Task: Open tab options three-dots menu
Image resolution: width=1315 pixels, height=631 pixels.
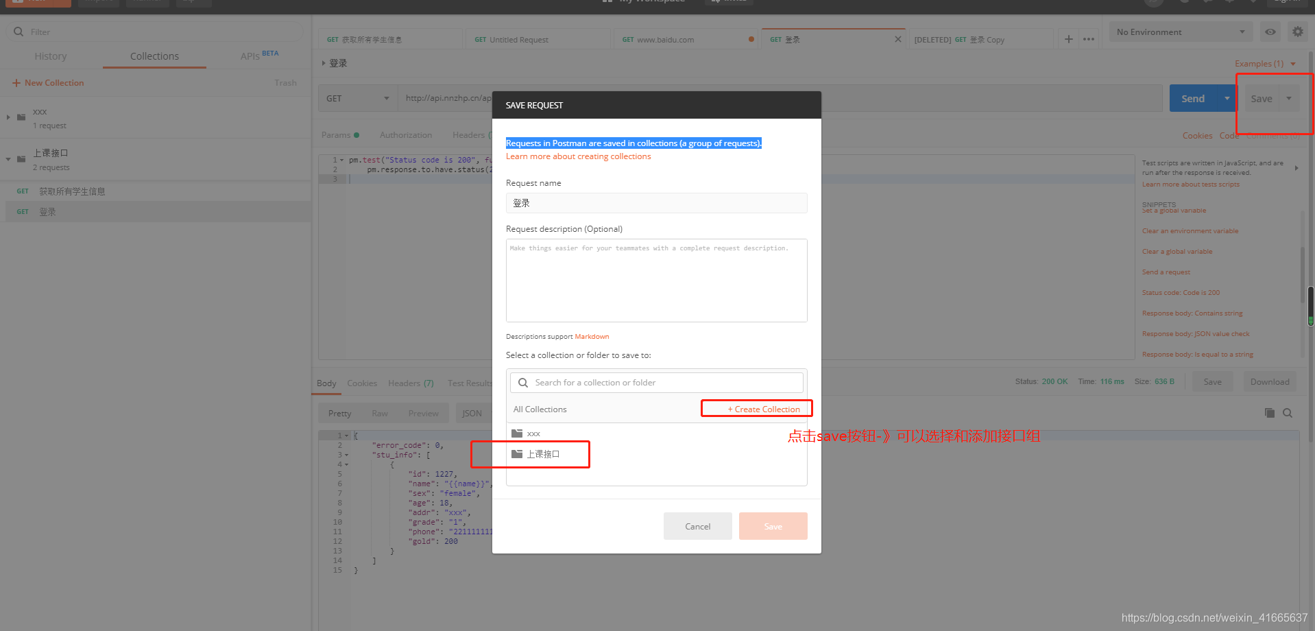Action: (x=1089, y=39)
